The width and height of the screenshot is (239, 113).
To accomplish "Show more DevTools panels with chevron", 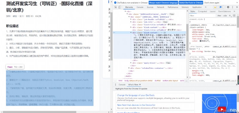I will [x=206, y=7].
